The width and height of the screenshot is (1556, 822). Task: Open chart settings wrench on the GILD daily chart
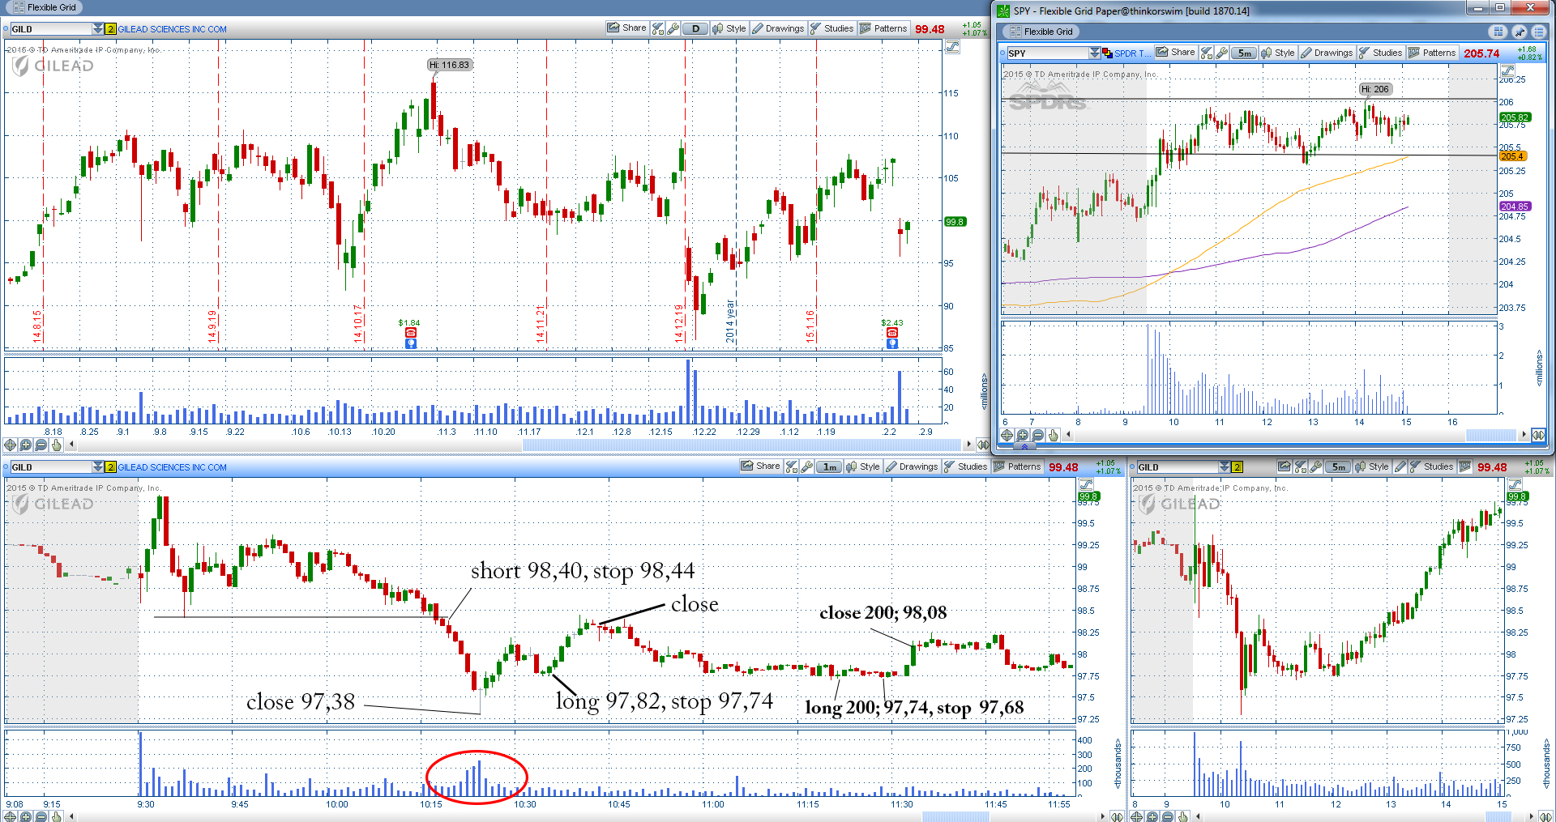point(673,28)
